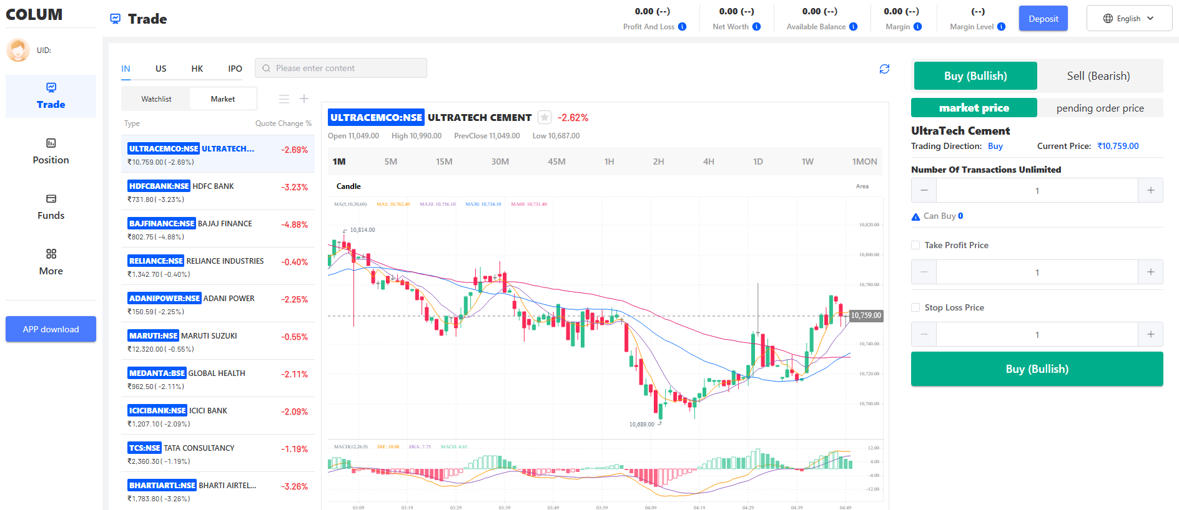Switch list to Watchlist
Image resolution: width=1179 pixels, height=510 pixels.
(156, 99)
